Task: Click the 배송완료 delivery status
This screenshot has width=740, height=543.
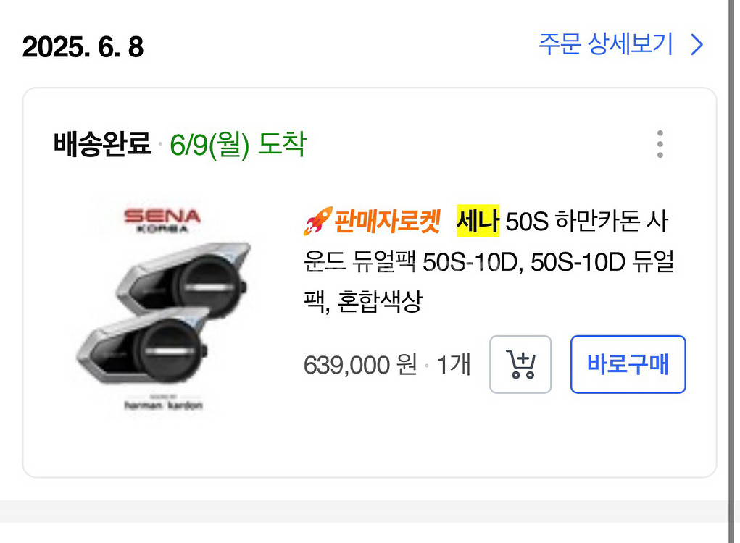Action: (101, 144)
